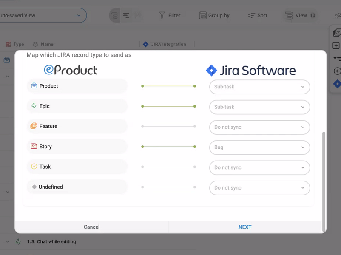Open the Product mapping Sub-task dropdown

pos(259,87)
